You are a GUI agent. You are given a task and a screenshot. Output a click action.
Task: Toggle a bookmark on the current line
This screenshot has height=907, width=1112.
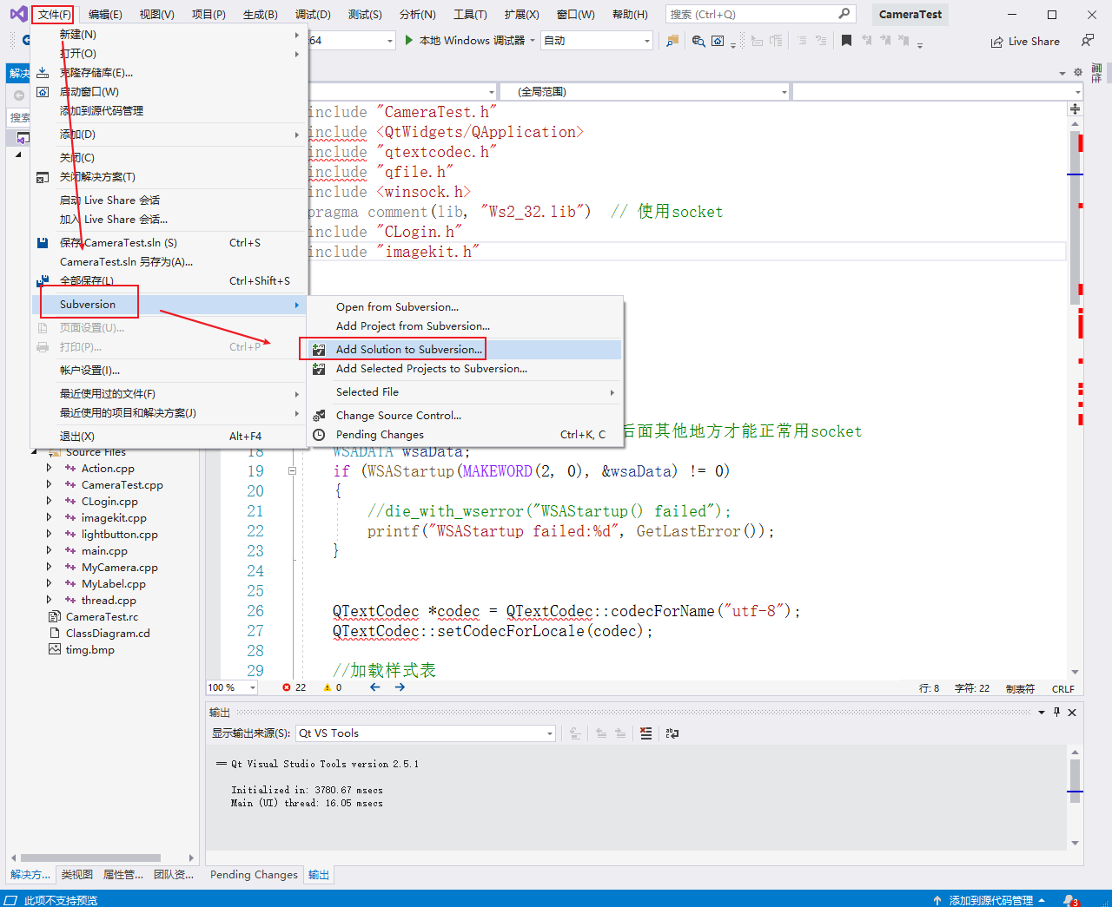pos(846,40)
